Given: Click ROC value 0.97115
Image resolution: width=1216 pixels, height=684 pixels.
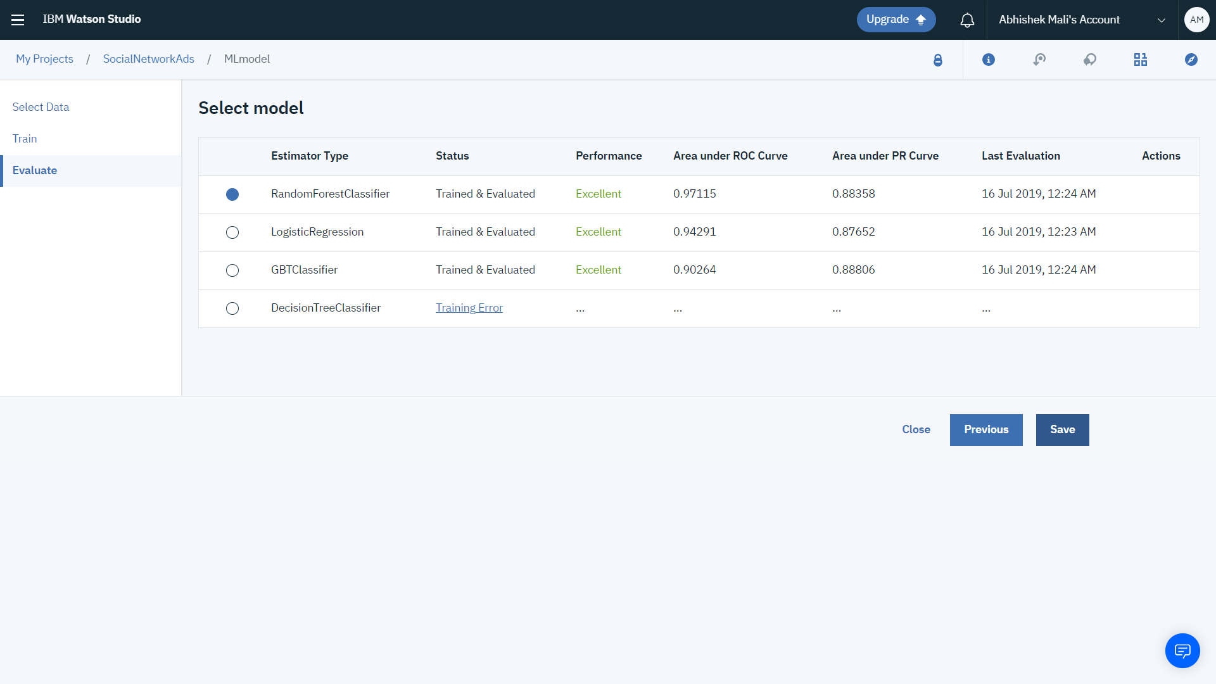Looking at the screenshot, I should coord(694,194).
